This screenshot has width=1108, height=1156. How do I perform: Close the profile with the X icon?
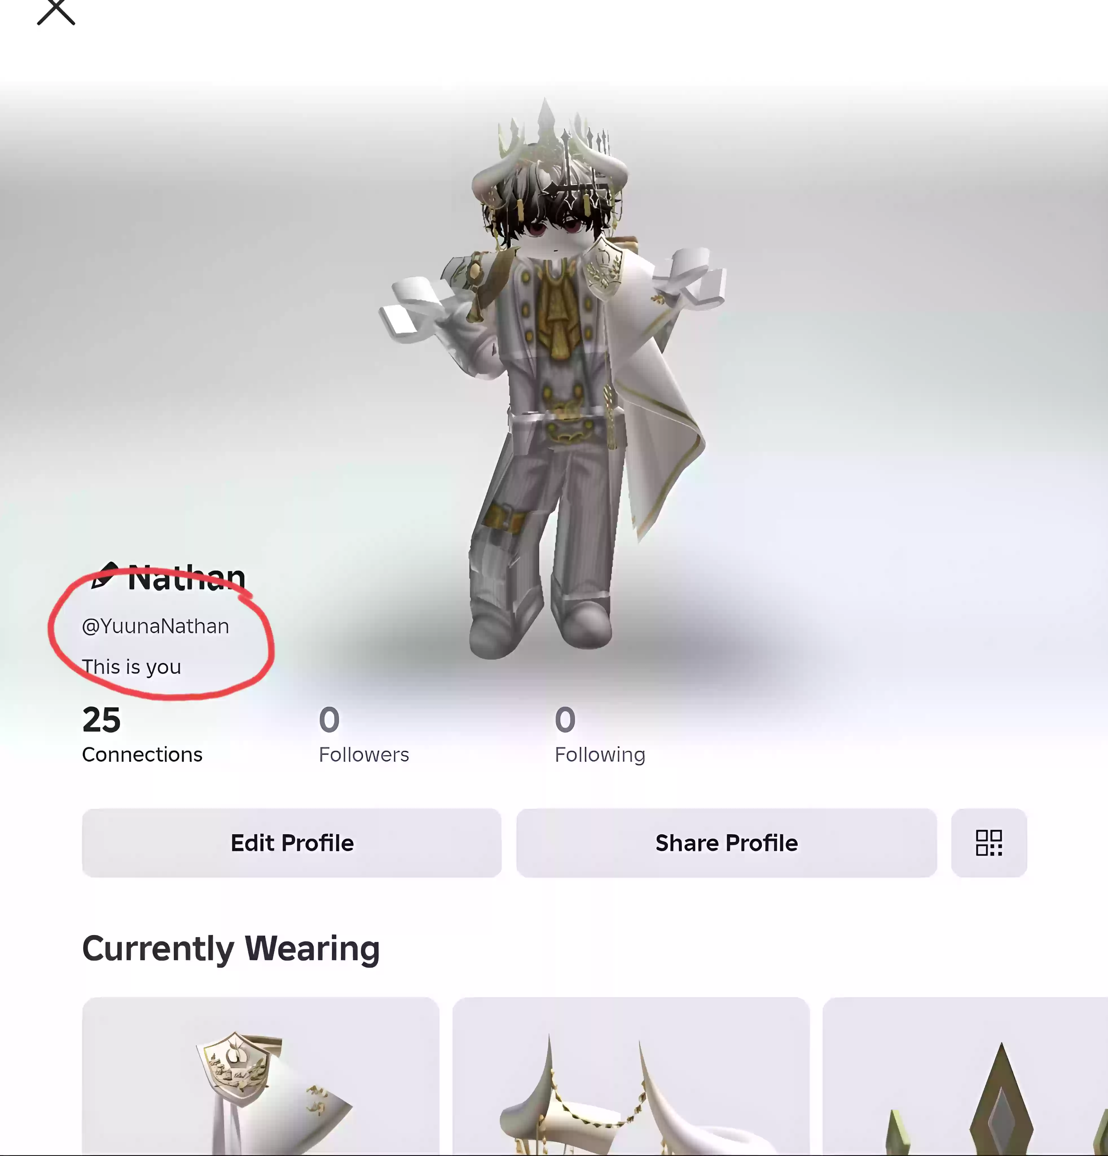click(56, 12)
